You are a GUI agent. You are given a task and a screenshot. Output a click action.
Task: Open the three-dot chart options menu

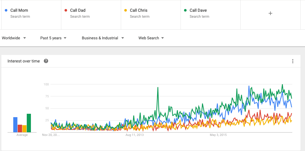click(293, 61)
